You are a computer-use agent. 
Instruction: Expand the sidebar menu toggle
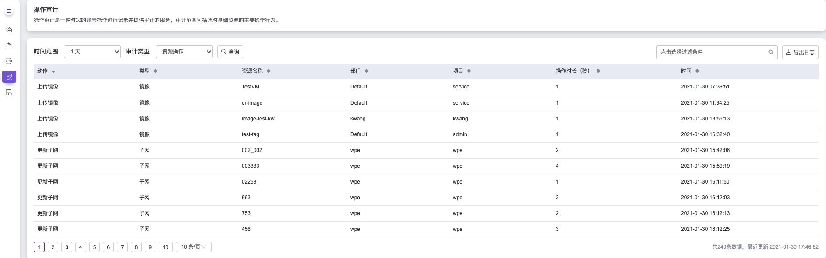point(9,11)
